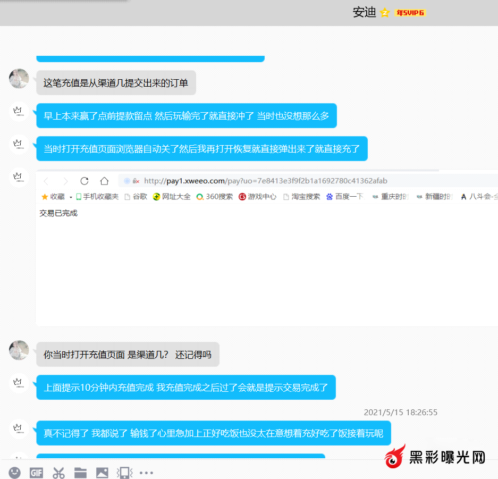This screenshot has height=479, width=498.
Task: Click avatar beside 这笔充值 message
Action: pyautogui.click(x=19, y=79)
